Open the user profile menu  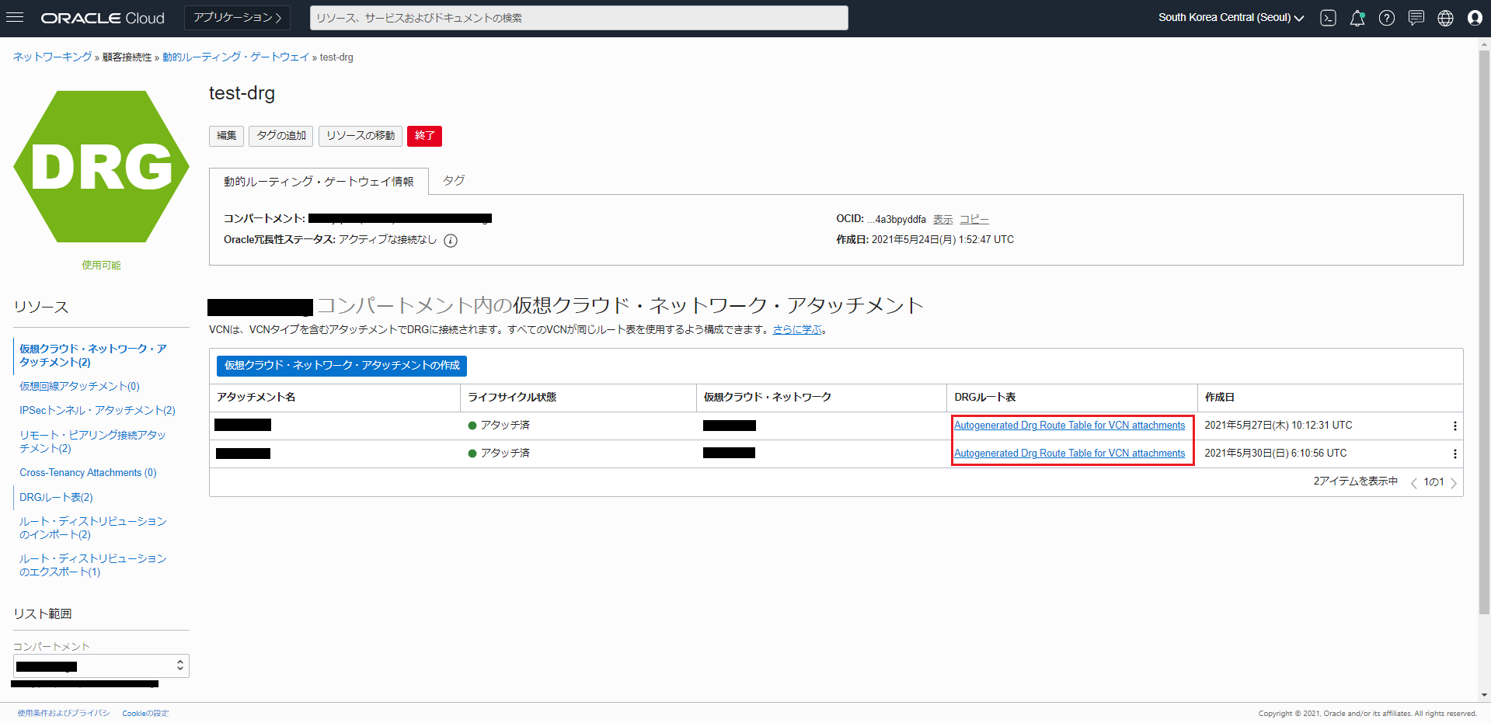tap(1475, 18)
